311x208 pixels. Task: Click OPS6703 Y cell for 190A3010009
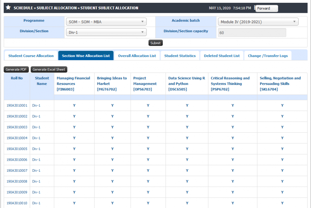click(148, 192)
